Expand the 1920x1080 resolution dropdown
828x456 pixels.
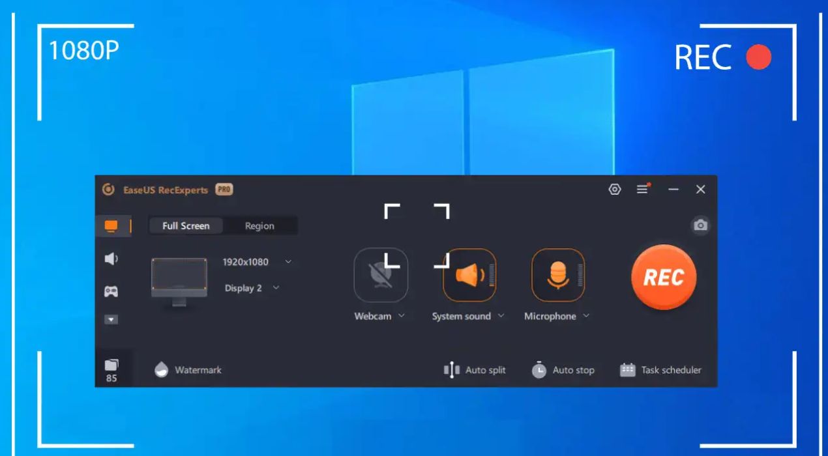tap(288, 262)
